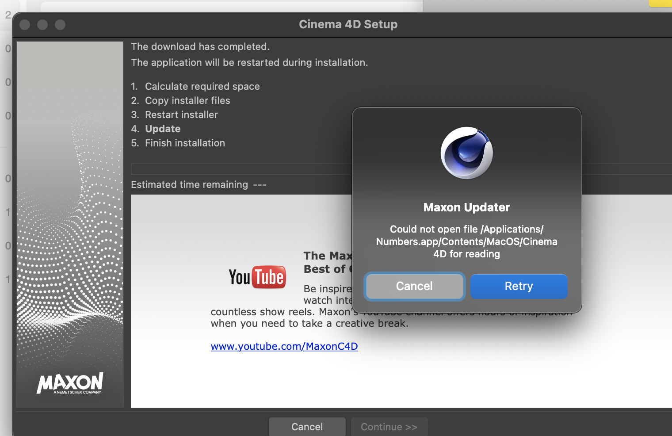Click 'The application will be restarted' text
Image resolution: width=672 pixels, height=436 pixels.
tap(249, 62)
